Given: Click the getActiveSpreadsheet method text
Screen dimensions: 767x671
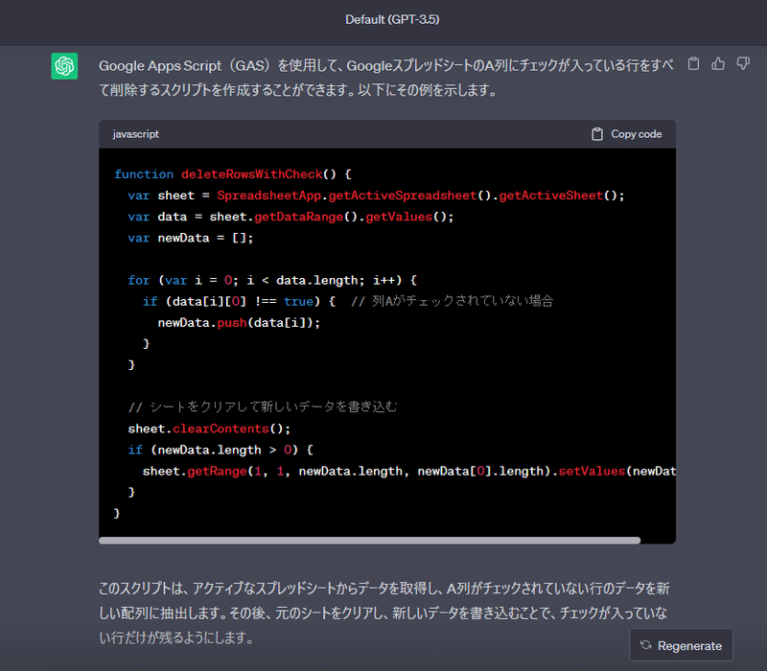Looking at the screenshot, I should point(403,196).
